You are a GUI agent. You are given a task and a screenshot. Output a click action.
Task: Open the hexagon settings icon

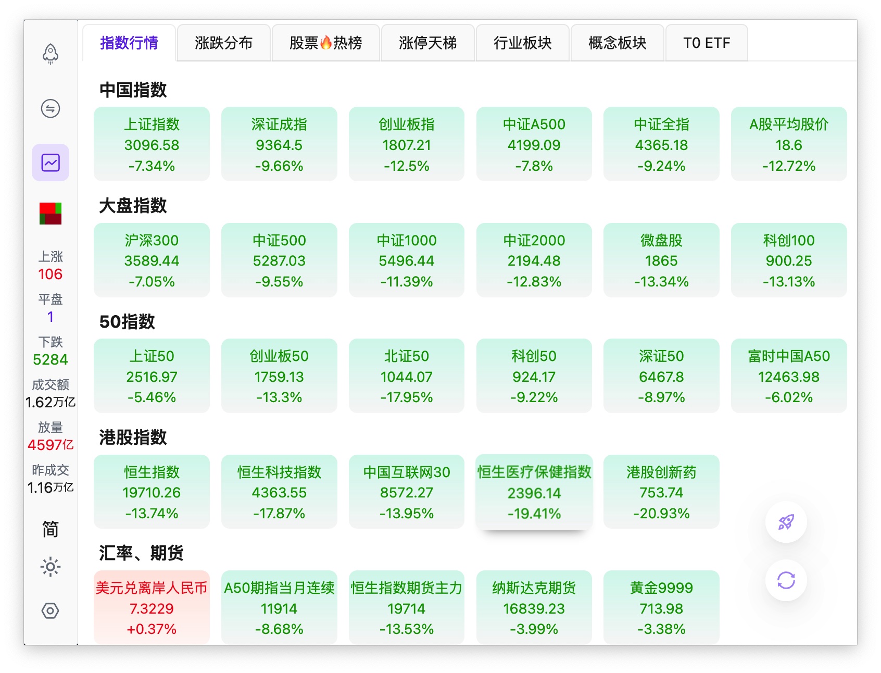click(51, 610)
